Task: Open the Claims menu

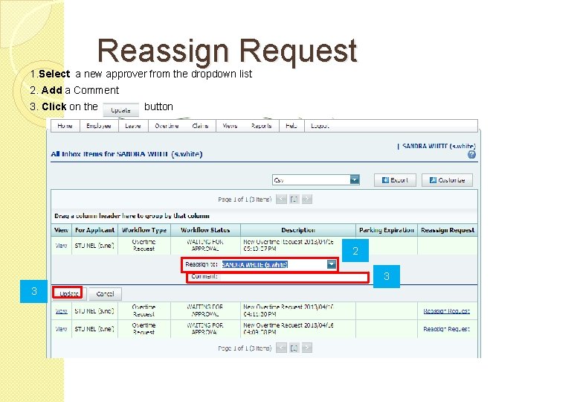Action: [200, 126]
